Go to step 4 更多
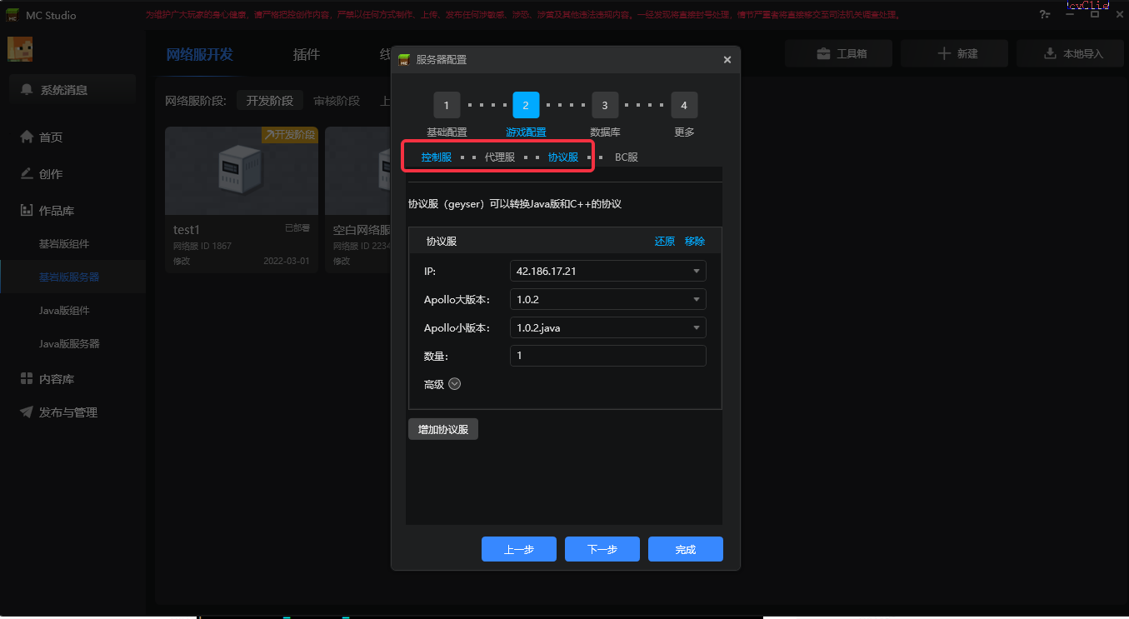This screenshot has width=1129, height=619. 684,105
